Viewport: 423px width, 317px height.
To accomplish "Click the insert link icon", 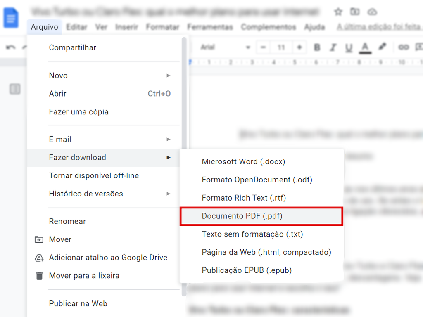I will pyautogui.click(x=404, y=47).
